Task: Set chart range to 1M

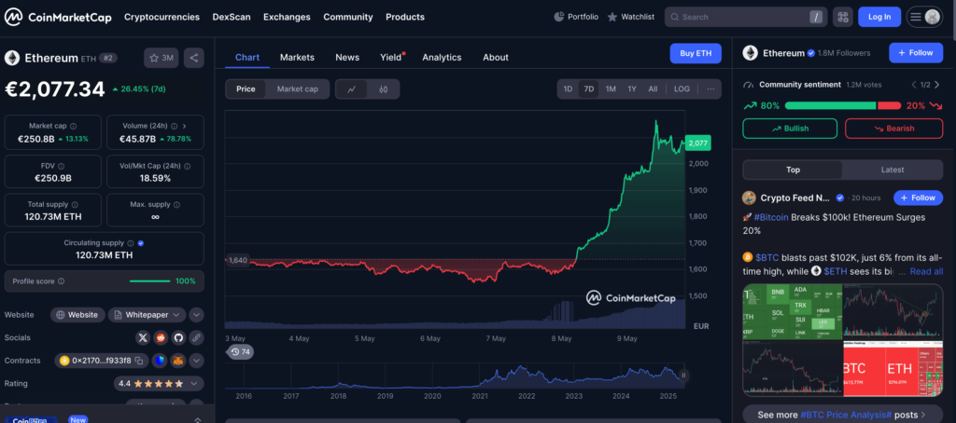Action: 611,89
